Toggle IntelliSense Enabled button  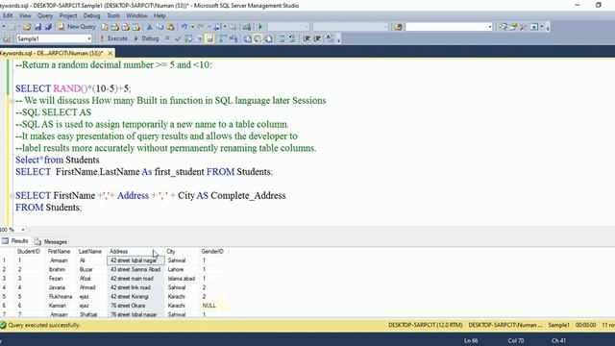(209, 38)
